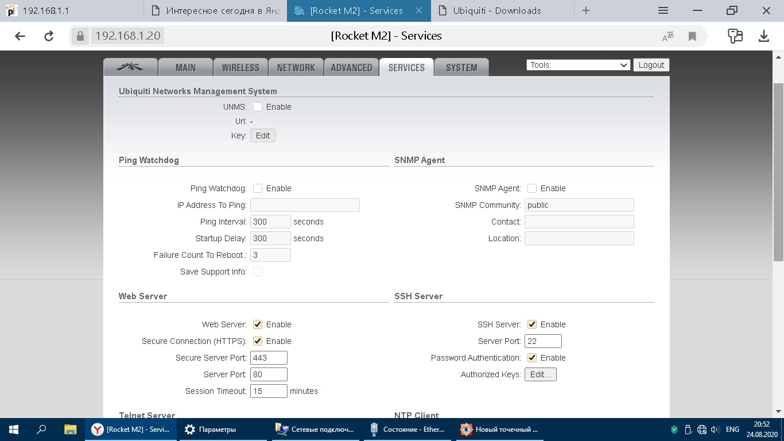Image resolution: width=784 pixels, height=441 pixels.
Task: Switch to the SYSTEM tab
Action: [461, 67]
